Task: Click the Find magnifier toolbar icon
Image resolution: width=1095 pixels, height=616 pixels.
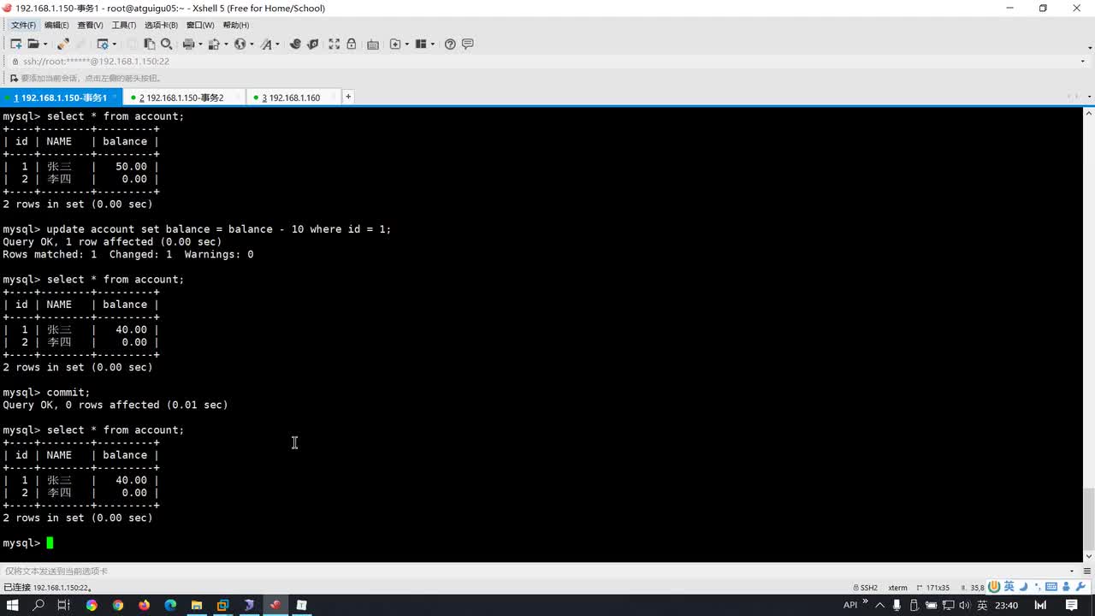Action: (x=166, y=44)
